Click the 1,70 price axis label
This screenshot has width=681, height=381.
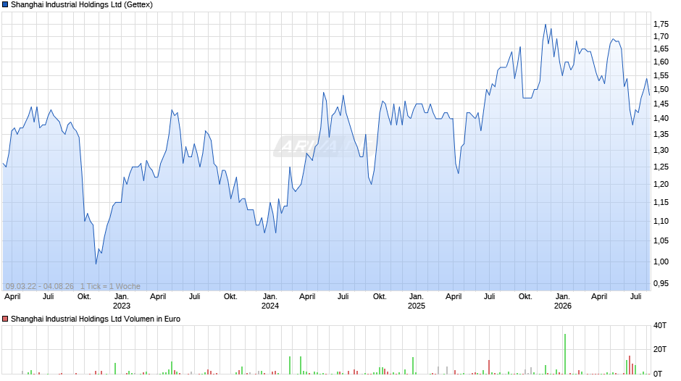pos(661,36)
